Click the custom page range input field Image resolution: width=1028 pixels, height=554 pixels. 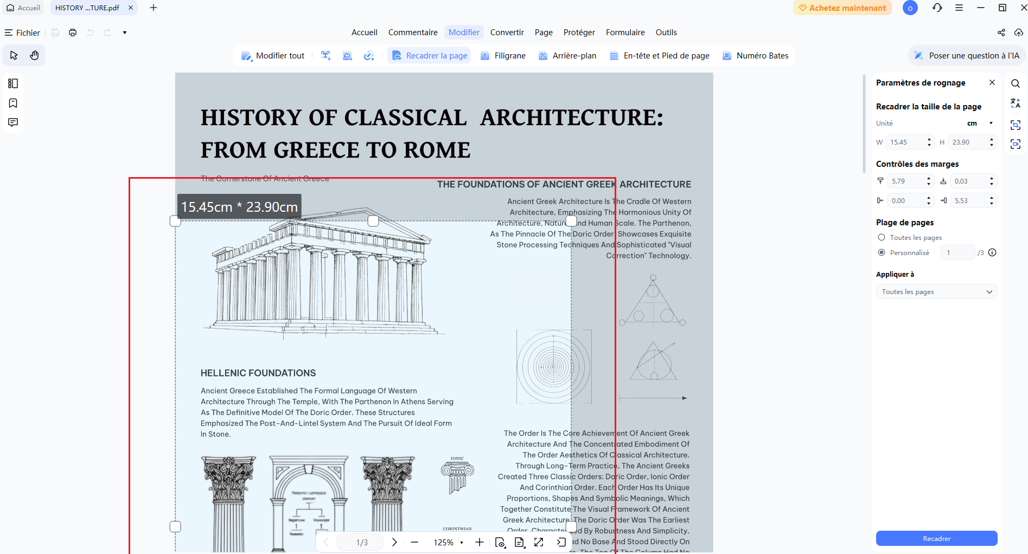957,252
